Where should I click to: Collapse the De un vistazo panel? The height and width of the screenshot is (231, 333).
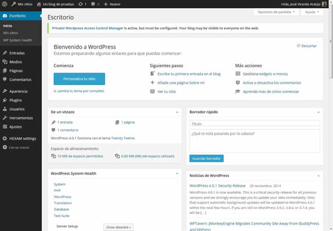coord(177,112)
